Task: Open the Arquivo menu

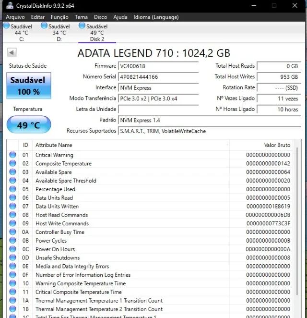Action: pyautogui.click(x=15, y=17)
